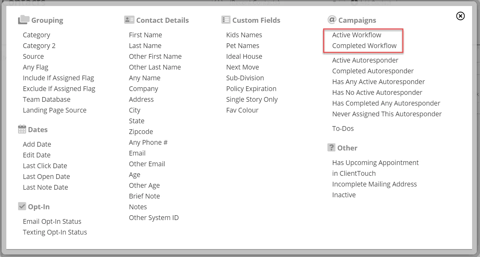This screenshot has height=257, width=480.
Task: Open Has No Active Autoresponder filter
Action: pos(377,93)
